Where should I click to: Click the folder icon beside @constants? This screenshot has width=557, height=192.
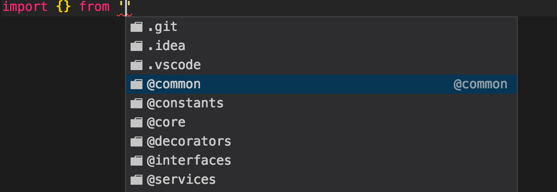pos(137,104)
